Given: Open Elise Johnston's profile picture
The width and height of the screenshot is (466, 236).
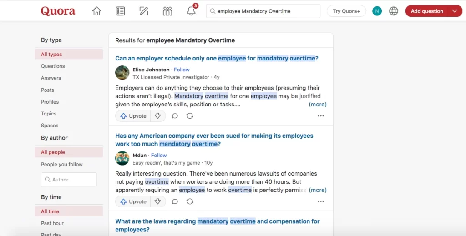Looking at the screenshot, I should [122, 73].
